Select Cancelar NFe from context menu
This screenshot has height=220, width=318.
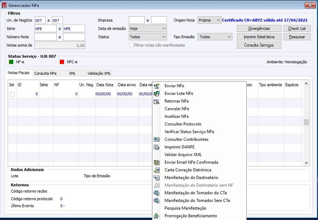point(176,109)
